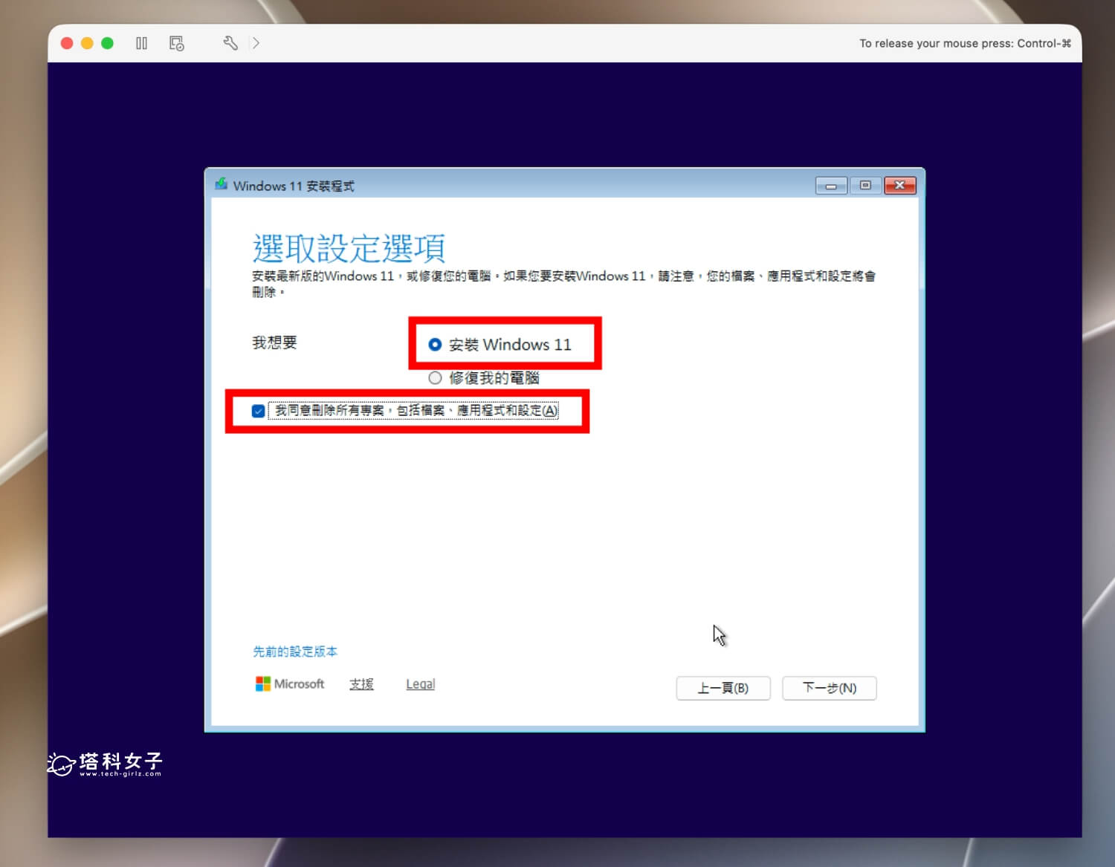The width and height of the screenshot is (1115, 867).
Task: Minimize the VM window with yellow button
Action: click(87, 43)
